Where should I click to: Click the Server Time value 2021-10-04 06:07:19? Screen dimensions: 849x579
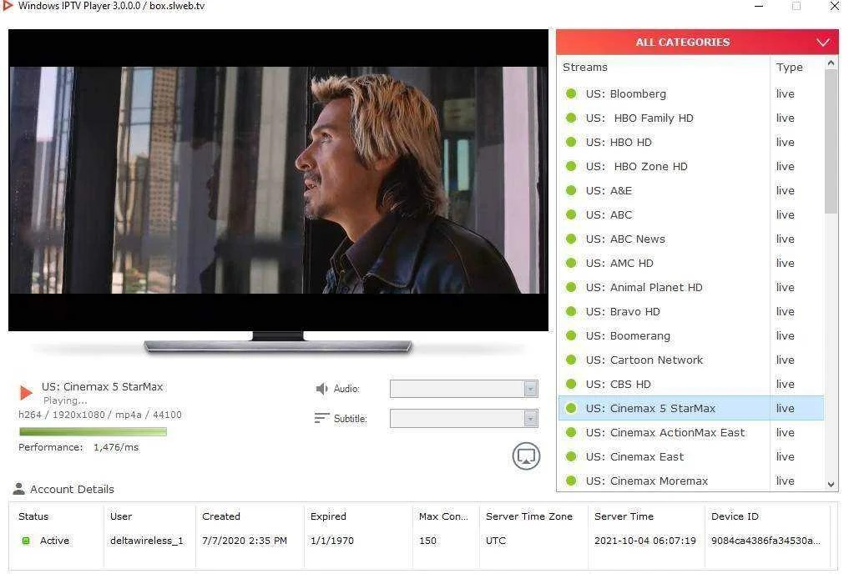[x=644, y=541]
